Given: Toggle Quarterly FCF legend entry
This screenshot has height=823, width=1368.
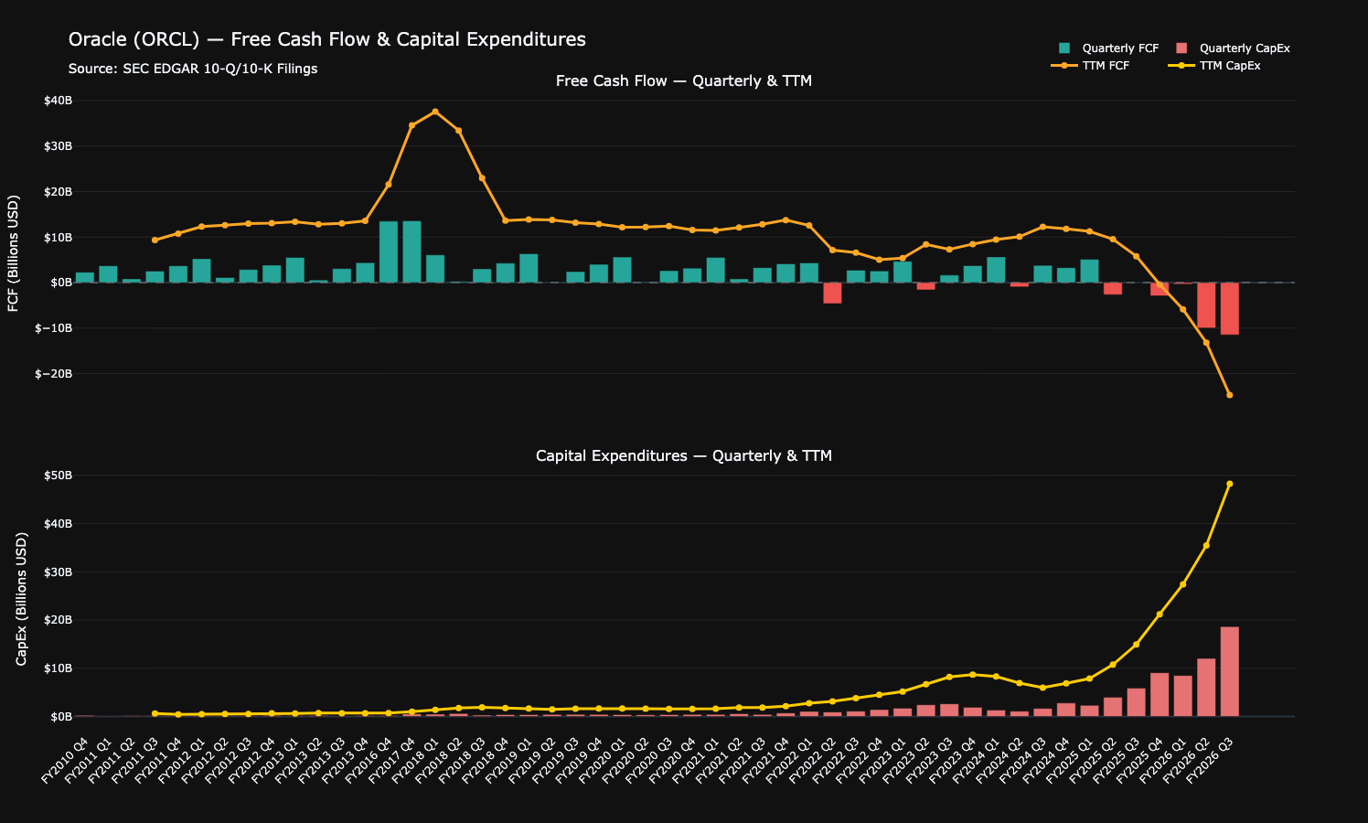Looking at the screenshot, I should tap(1107, 48).
